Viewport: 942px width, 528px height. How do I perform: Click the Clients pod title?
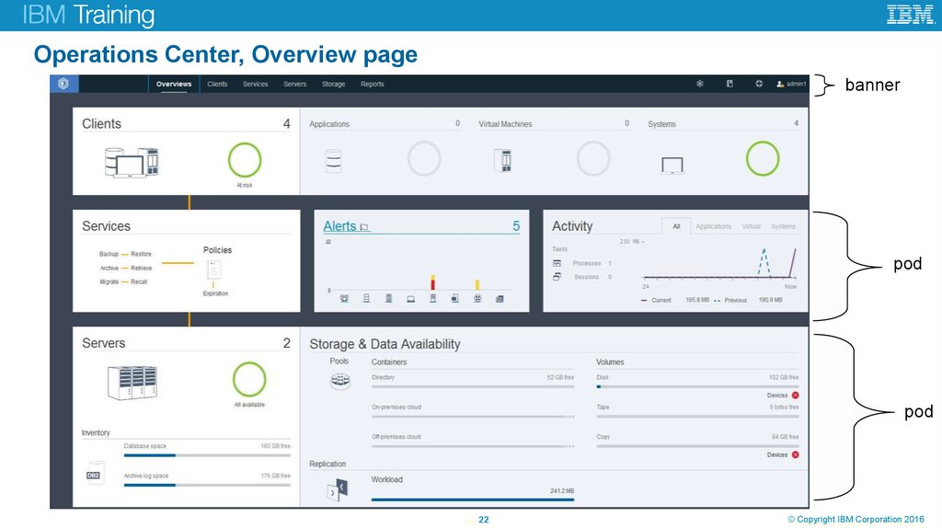pos(101,124)
